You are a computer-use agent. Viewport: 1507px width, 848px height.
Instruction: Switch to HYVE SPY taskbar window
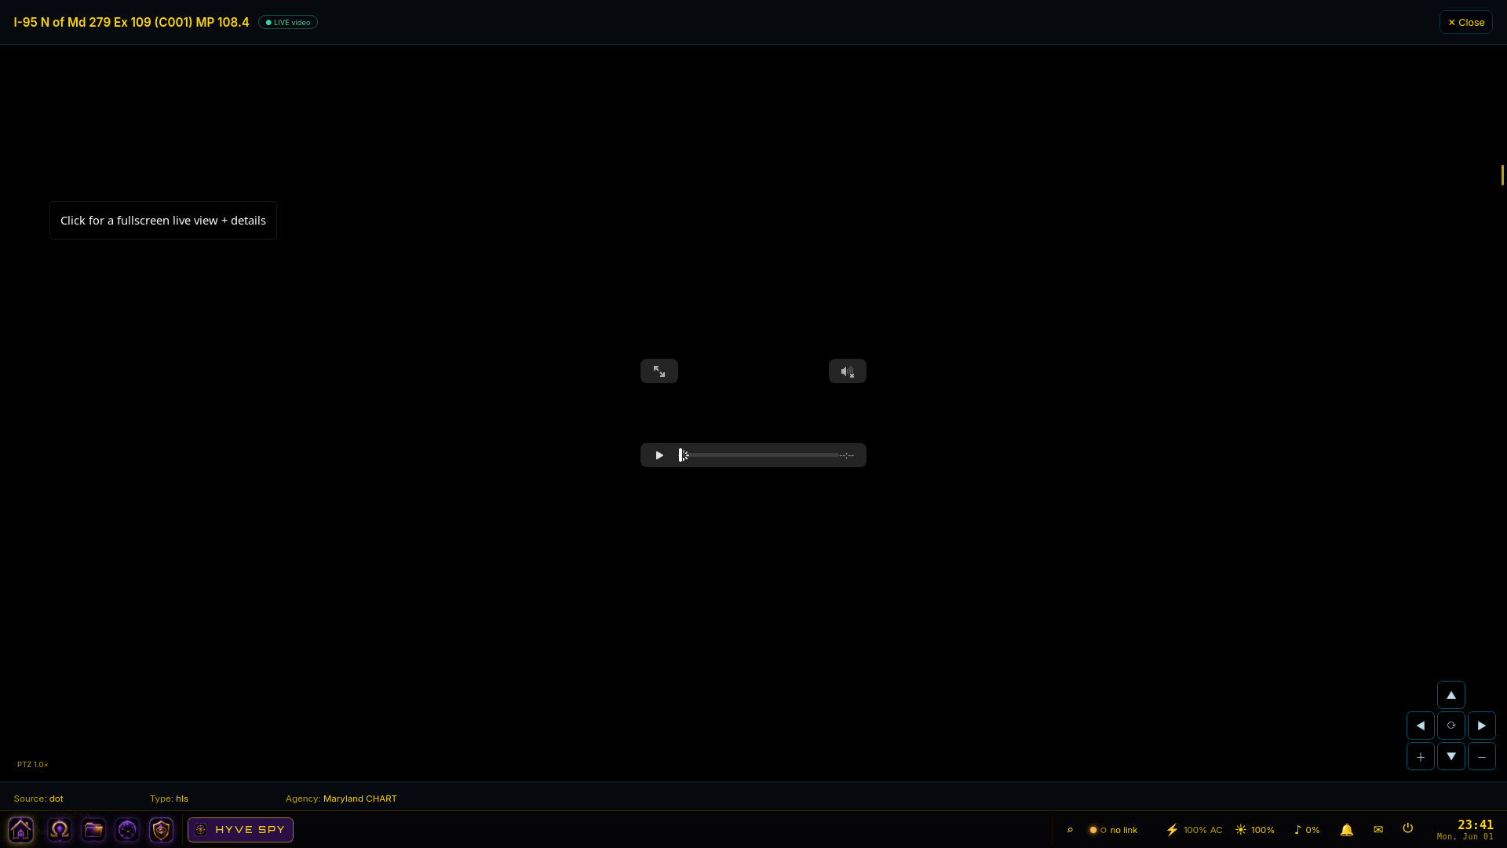coord(240,830)
